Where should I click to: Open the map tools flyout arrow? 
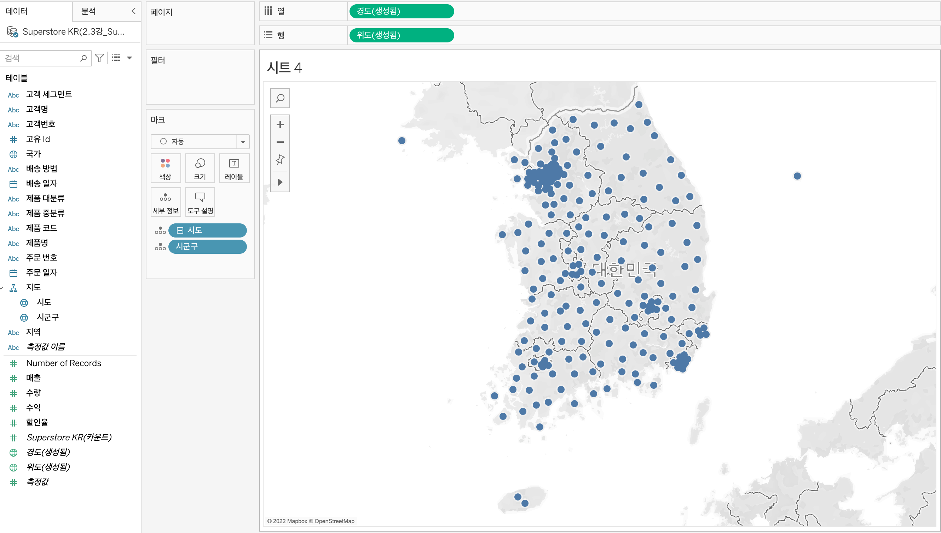tap(280, 182)
